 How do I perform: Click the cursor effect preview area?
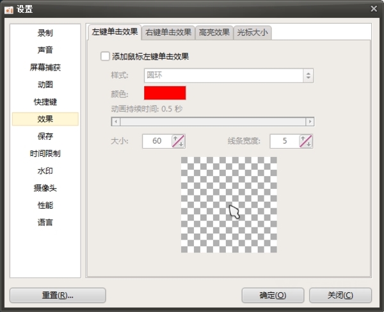(229, 205)
